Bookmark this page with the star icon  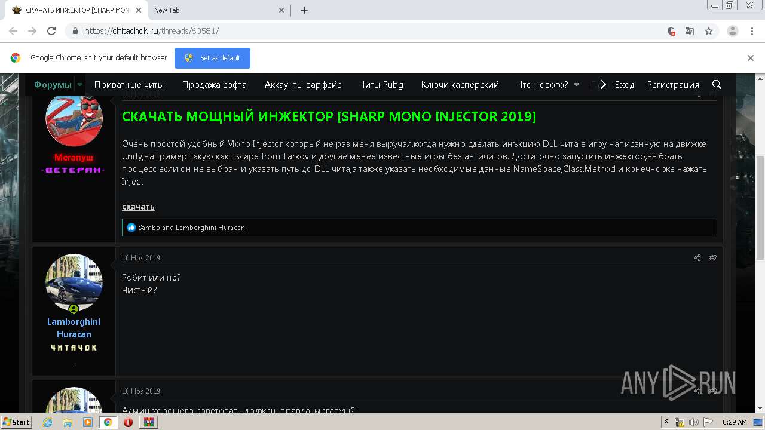[709, 31]
